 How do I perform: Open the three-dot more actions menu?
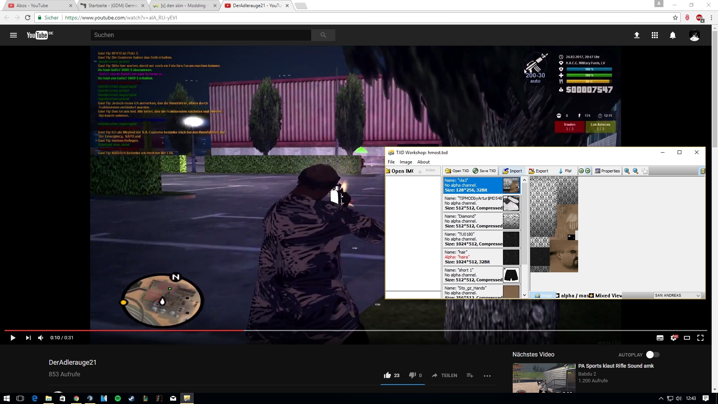487,376
